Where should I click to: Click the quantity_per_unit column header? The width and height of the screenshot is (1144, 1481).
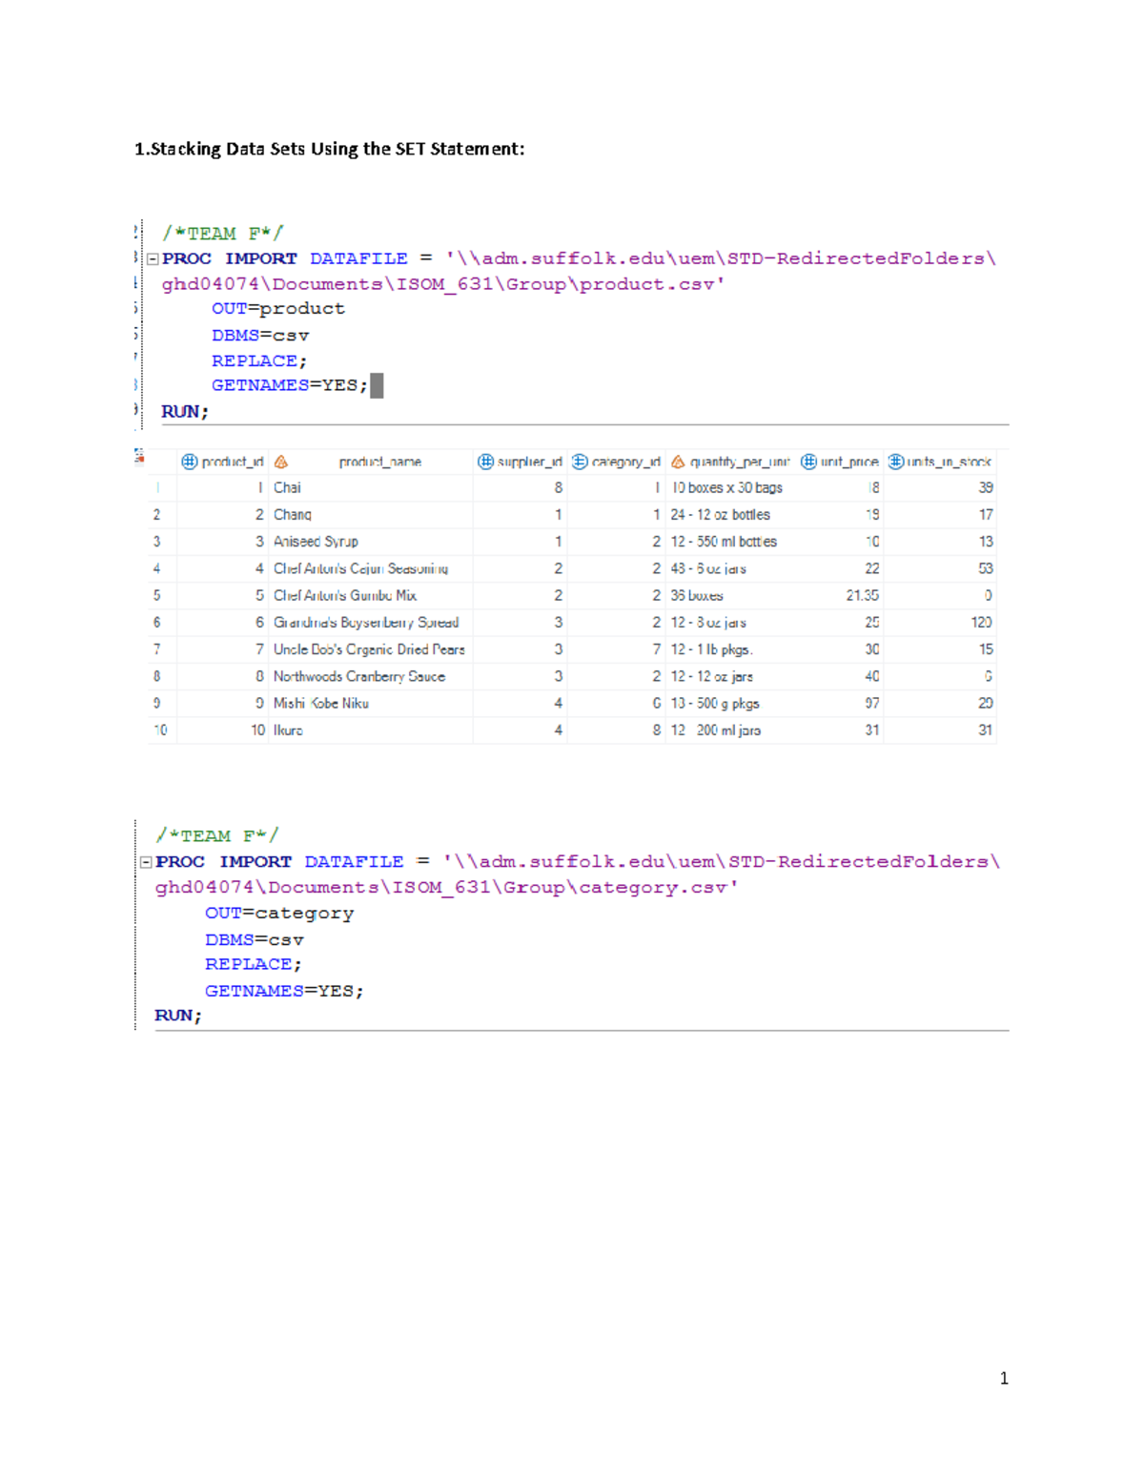731,461
